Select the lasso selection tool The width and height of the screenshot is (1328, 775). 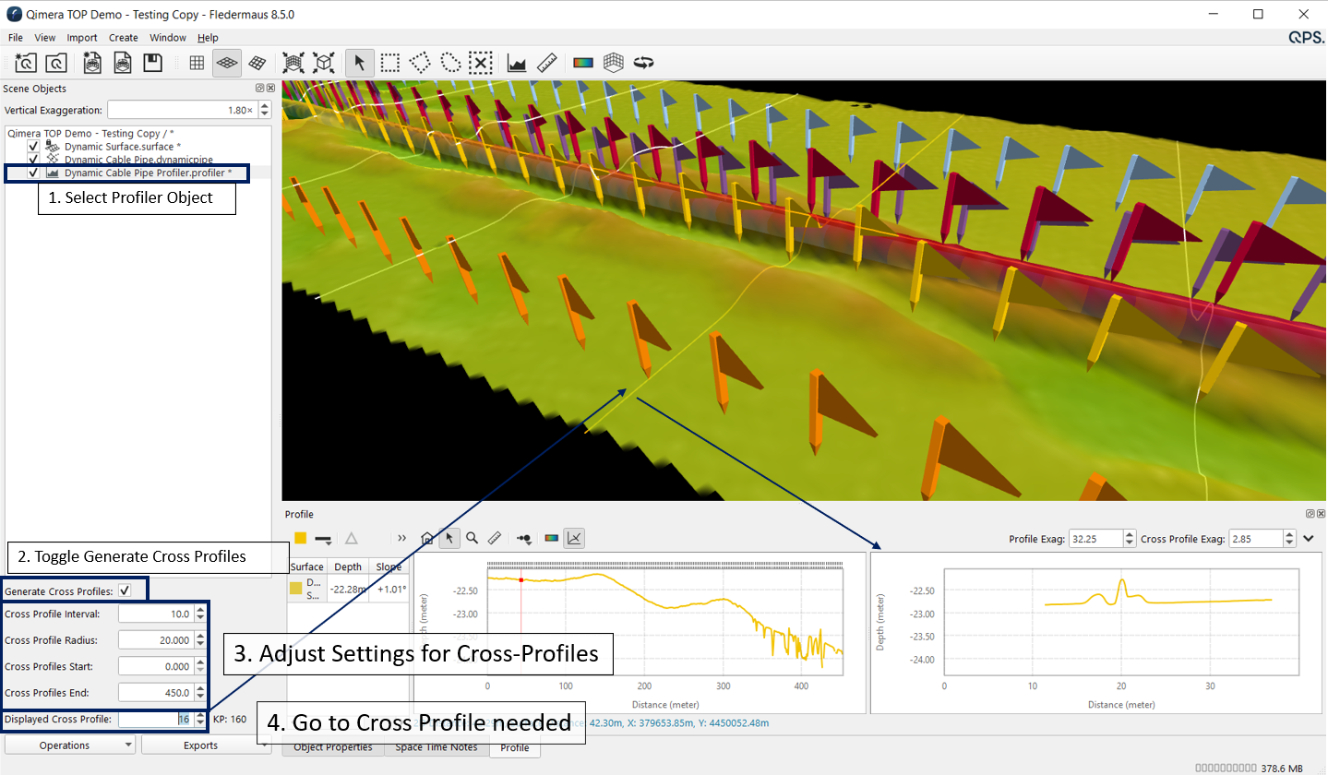(449, 63)
